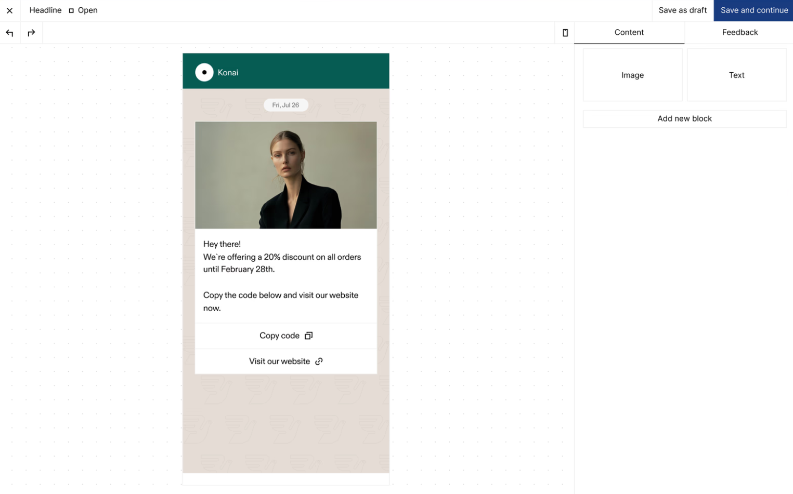Screen dimensions: 793x494
Task: Select the portrait image in the message
Action: click(x=285, y=175)
